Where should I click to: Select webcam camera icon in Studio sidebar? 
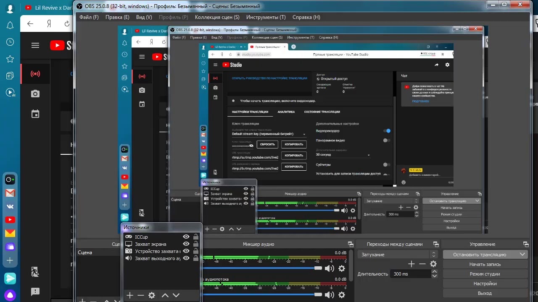pyautogui.click(x=35, y=94)
